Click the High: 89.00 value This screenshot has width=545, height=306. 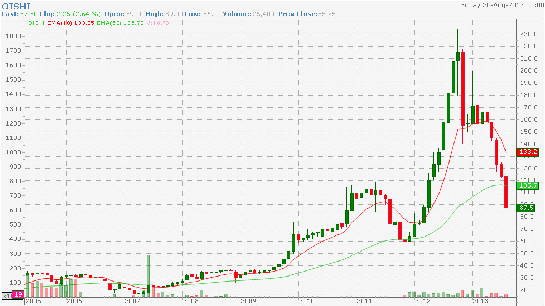[164, 14]
